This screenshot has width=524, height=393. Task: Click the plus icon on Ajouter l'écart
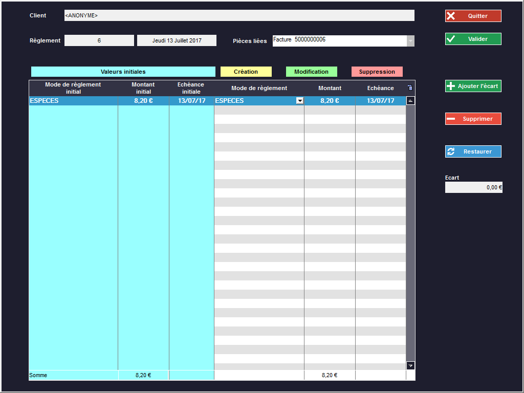[x=451, y=86]
